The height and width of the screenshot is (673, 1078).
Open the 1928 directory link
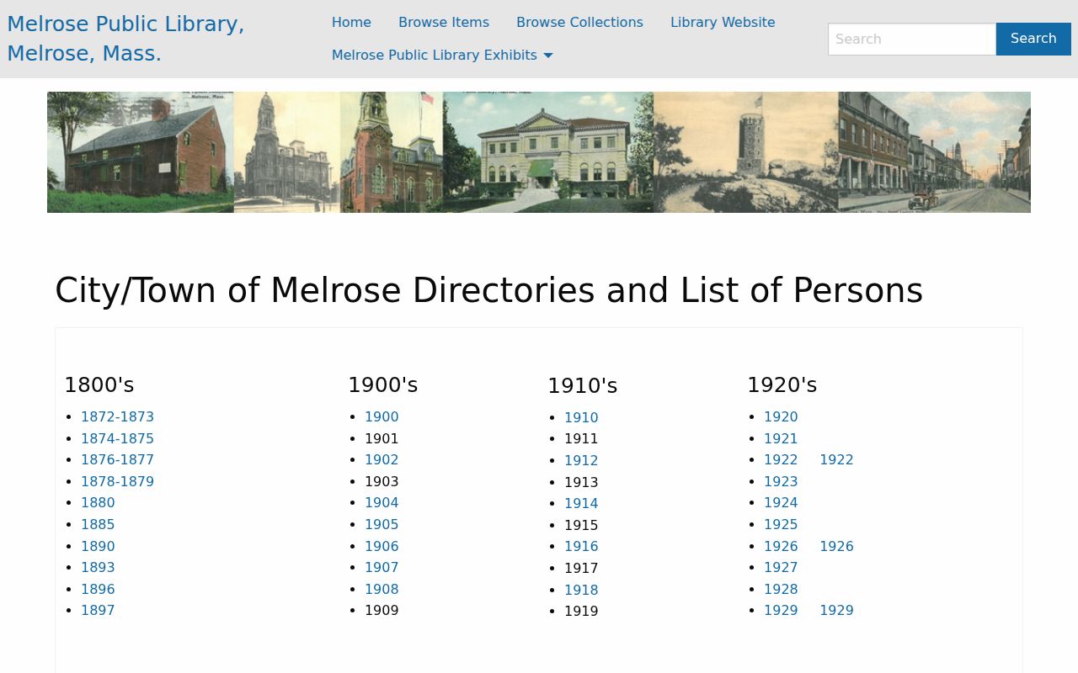pos(781,590)
